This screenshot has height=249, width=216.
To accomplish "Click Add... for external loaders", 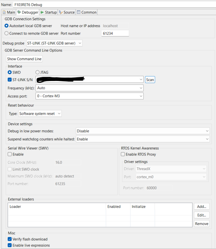I will 202,207.
